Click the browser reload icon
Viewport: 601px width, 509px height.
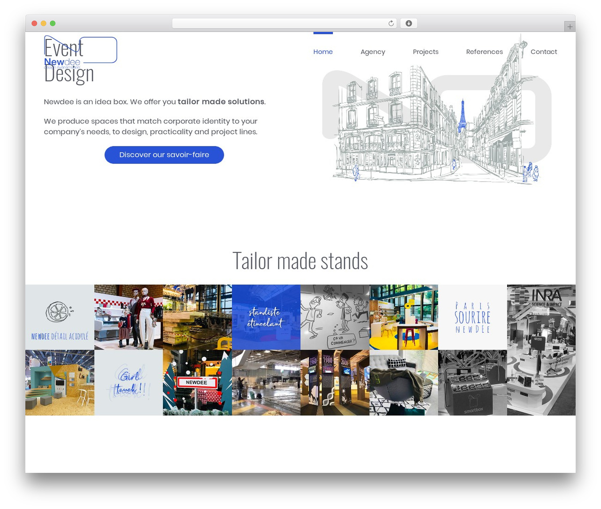pos(391,23)
